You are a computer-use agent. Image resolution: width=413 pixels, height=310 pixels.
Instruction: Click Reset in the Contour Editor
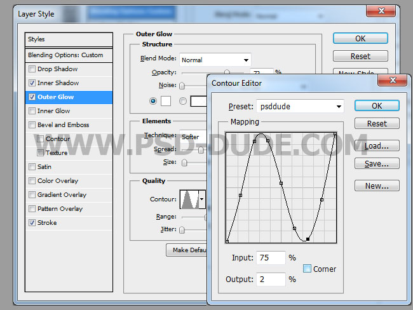click(377, 123)
